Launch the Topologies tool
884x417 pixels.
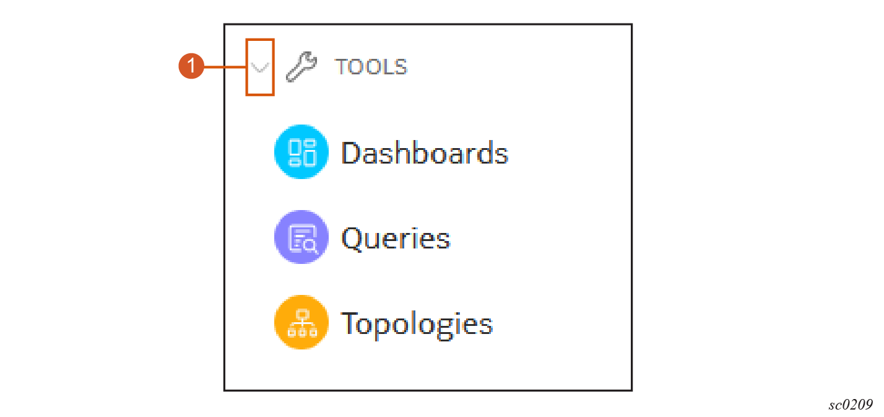384,322
